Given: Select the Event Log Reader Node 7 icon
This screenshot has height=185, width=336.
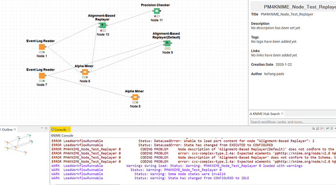Looking at the screenshot, I should (42, 75).
